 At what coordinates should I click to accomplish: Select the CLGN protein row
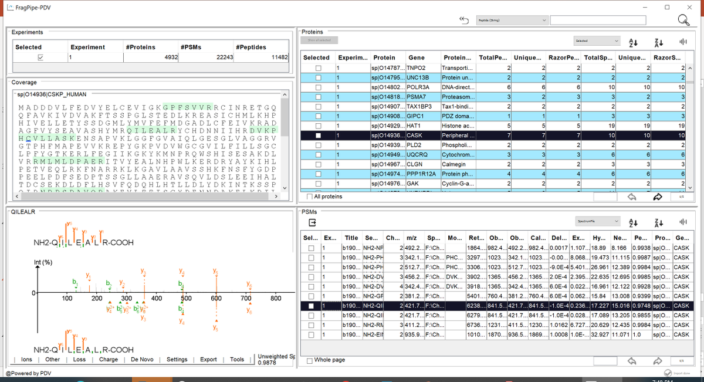point(494,164)
